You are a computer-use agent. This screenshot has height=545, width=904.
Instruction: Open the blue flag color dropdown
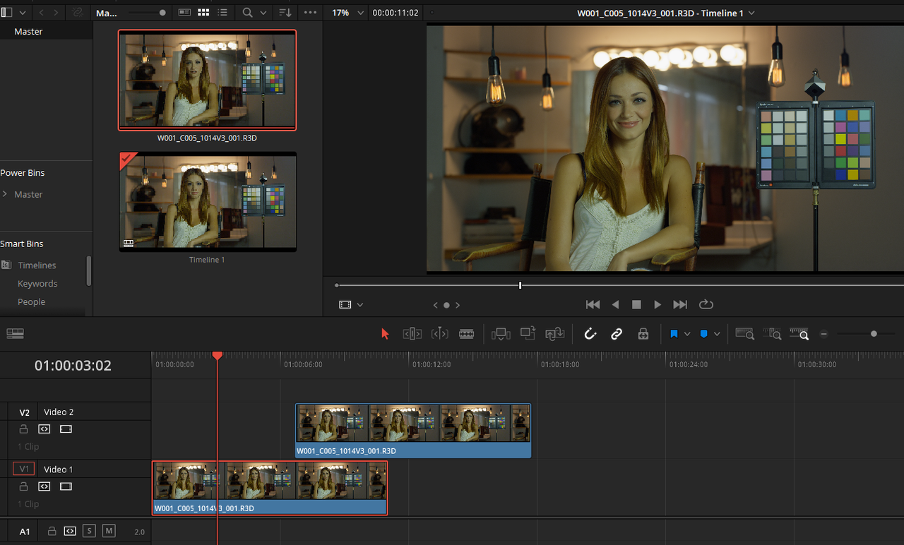click(x=687, y=334)
